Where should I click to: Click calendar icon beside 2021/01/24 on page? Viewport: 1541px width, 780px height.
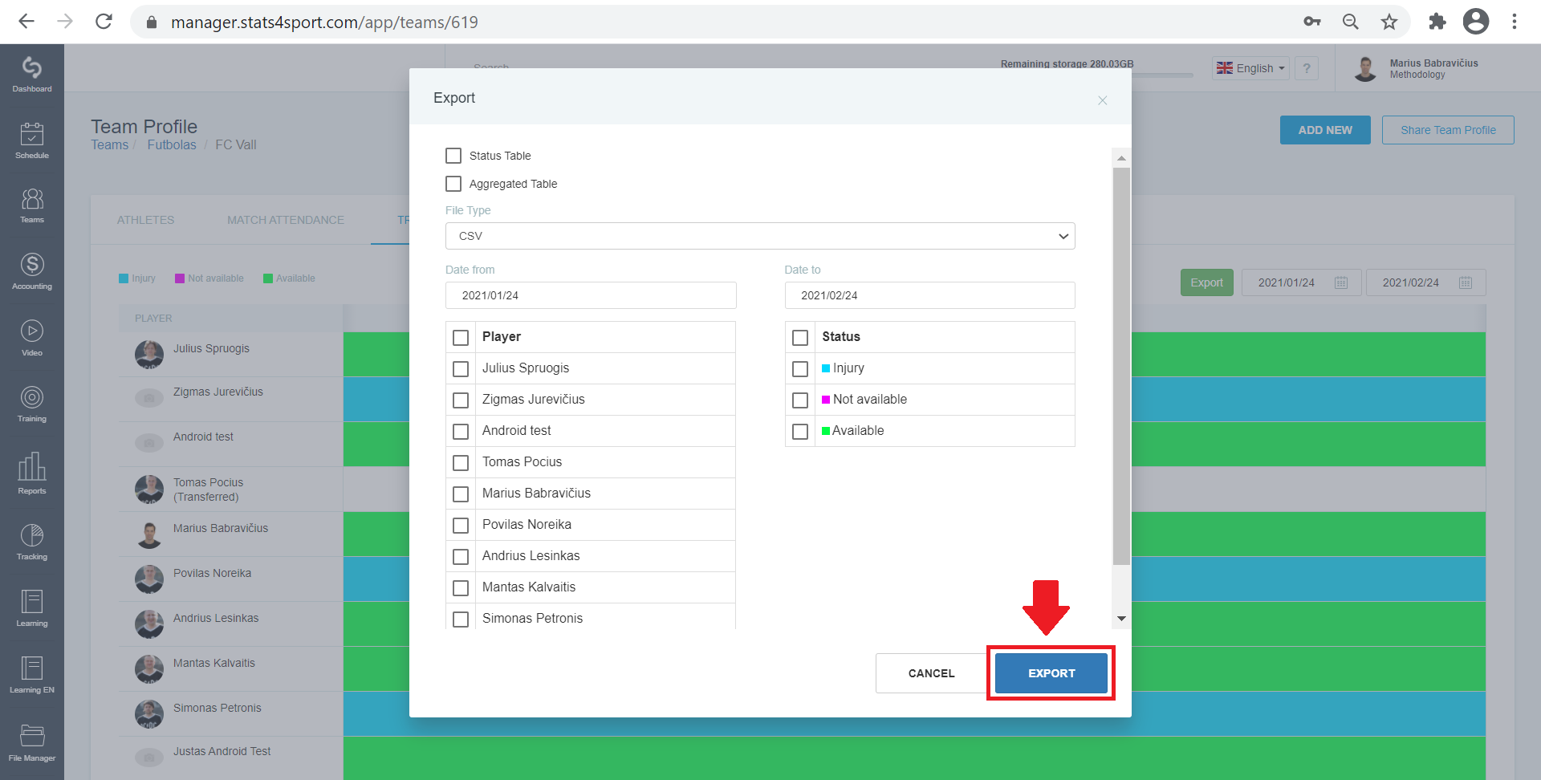pyautogui.click(x=1341, y=282)
